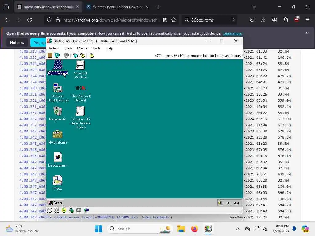Screen dimensions: 315x236
Task: Select the My Computer desktop icon
Action: pos(58,68)
